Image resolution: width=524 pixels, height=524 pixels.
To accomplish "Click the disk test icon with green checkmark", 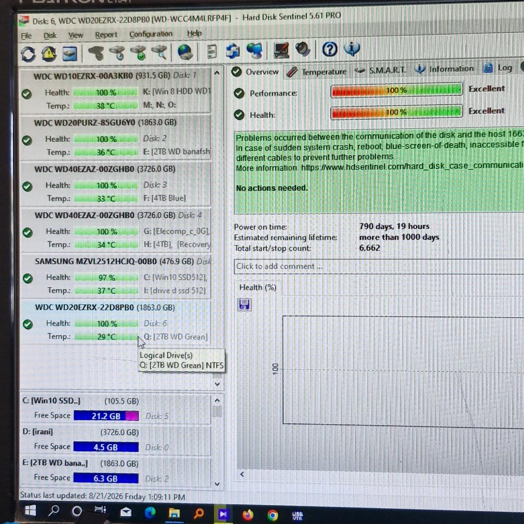I will coord(139,53).
